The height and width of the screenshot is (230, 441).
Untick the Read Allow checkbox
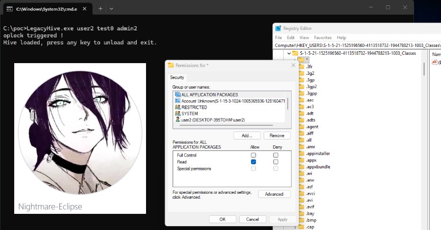(253, 162)
